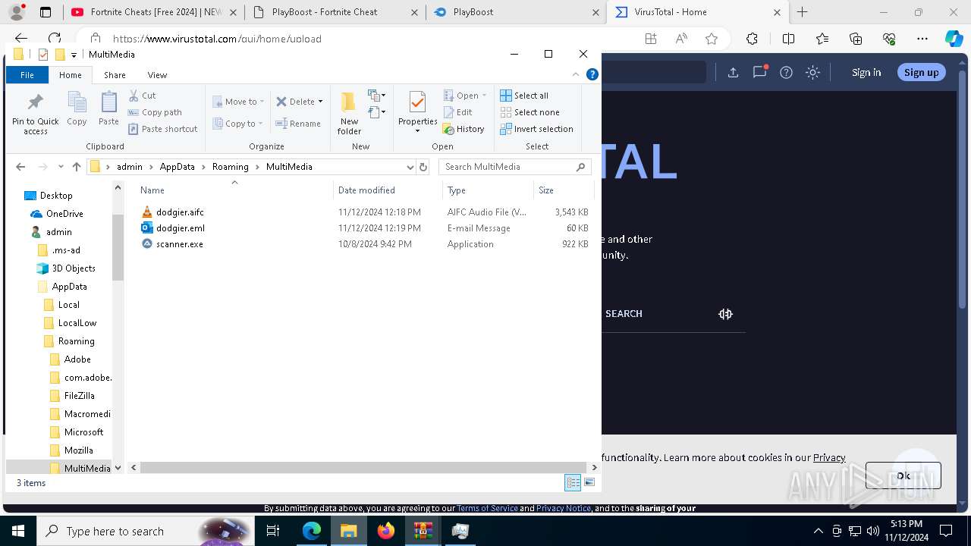Open file History

tap(463, 129)
